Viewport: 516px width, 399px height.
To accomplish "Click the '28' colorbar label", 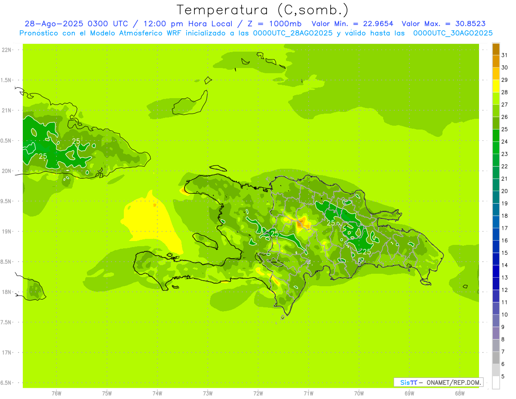I will click(x=505, y=92).
